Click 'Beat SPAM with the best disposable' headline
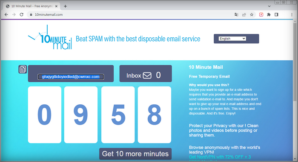The width and height of the screenshot is (298, 162). (138, 39)
